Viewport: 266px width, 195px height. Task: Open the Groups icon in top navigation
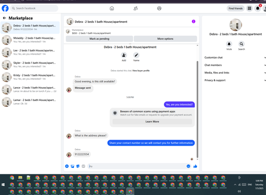click(x=159, y=9)
